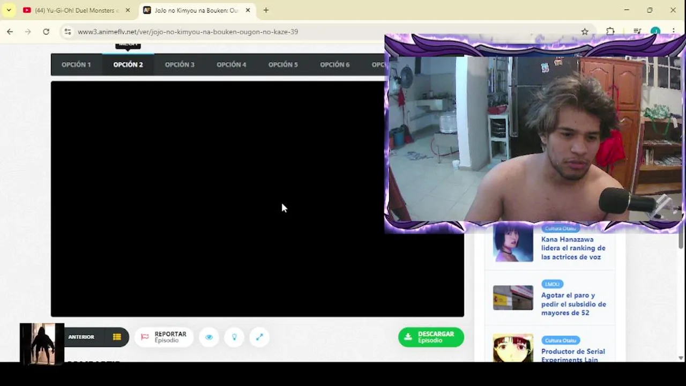The width and height of the screenshot is (686, 386).
Task: Open the Kana Hanazawa ranking article
Action: [x=573, y=248]
